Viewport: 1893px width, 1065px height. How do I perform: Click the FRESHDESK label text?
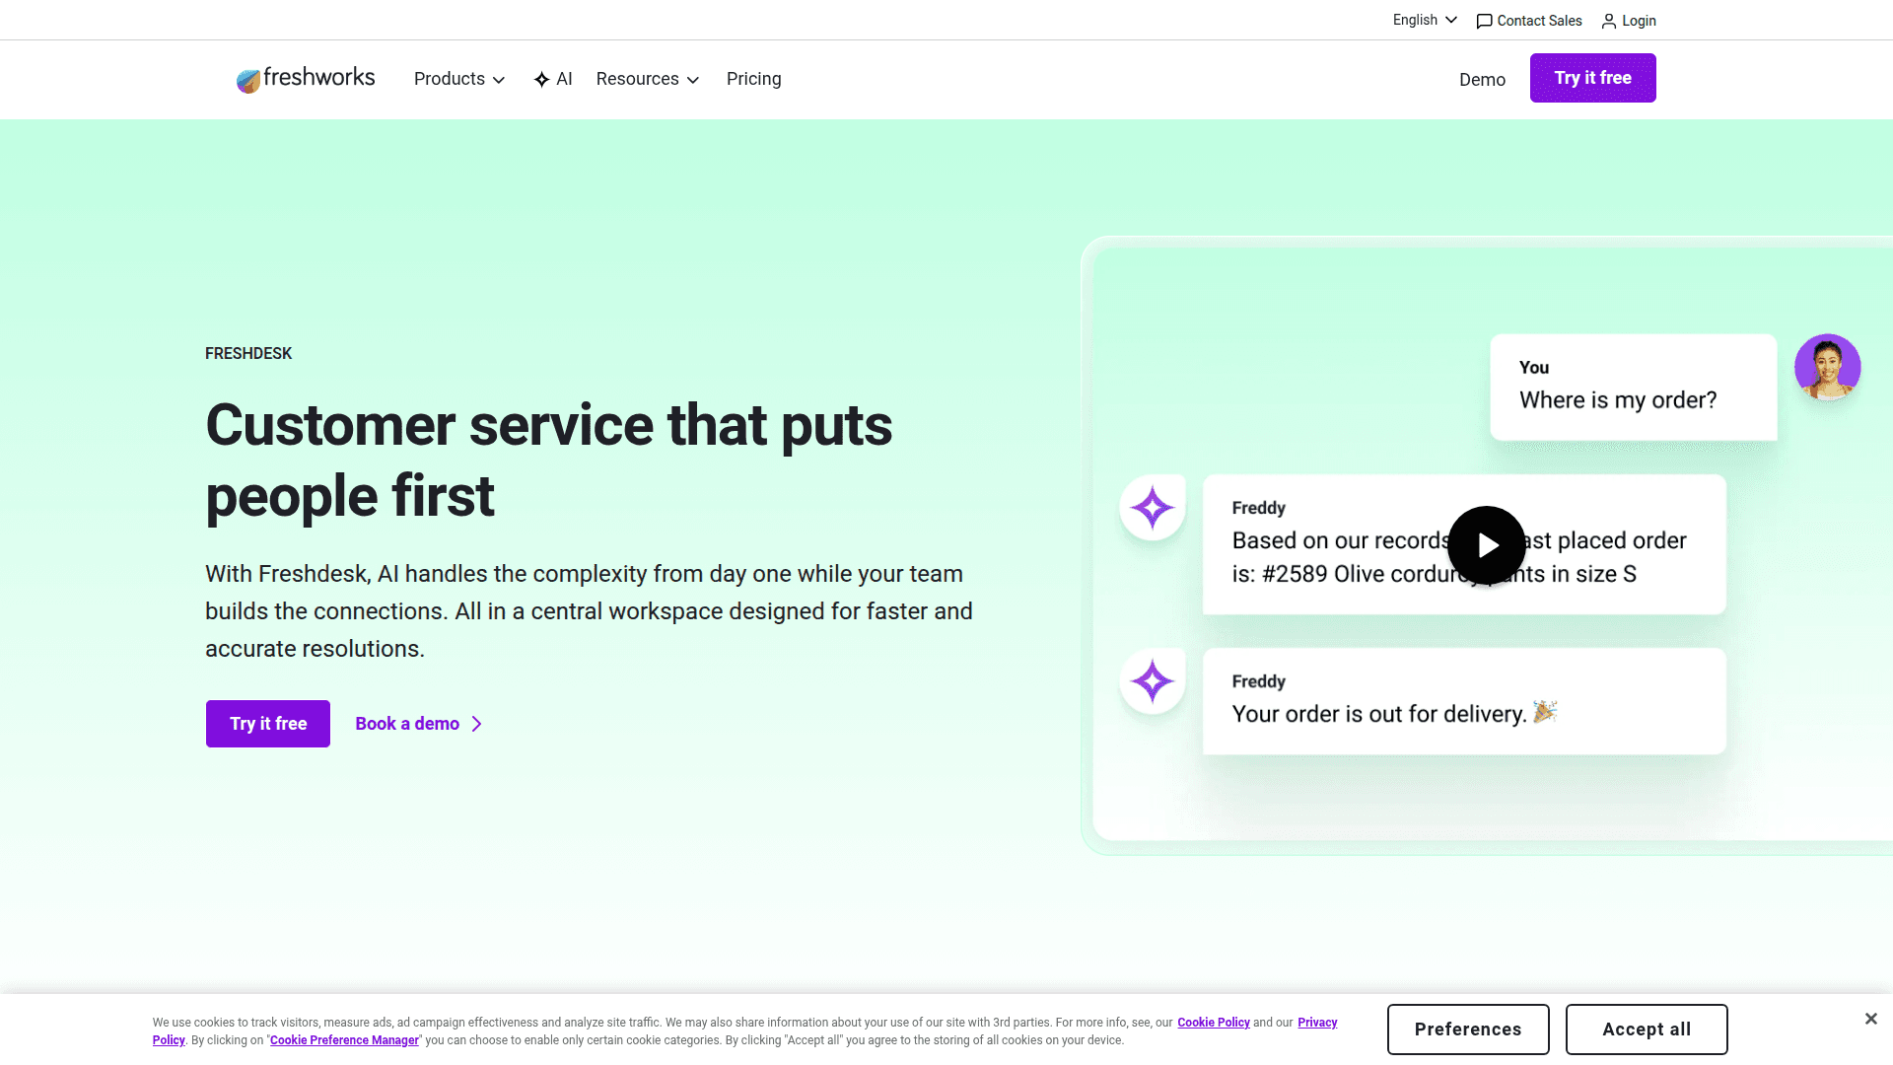pos(248,353)
